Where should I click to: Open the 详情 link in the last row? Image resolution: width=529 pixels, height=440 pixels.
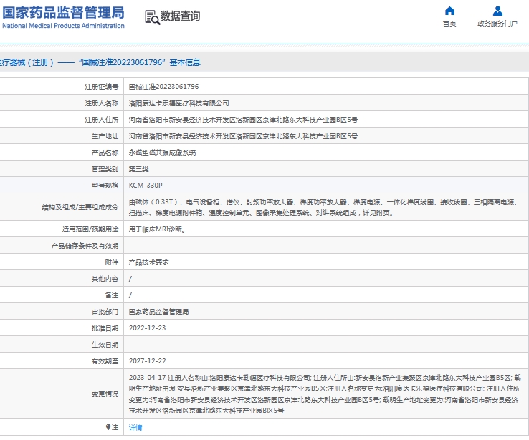coord(135,428)
